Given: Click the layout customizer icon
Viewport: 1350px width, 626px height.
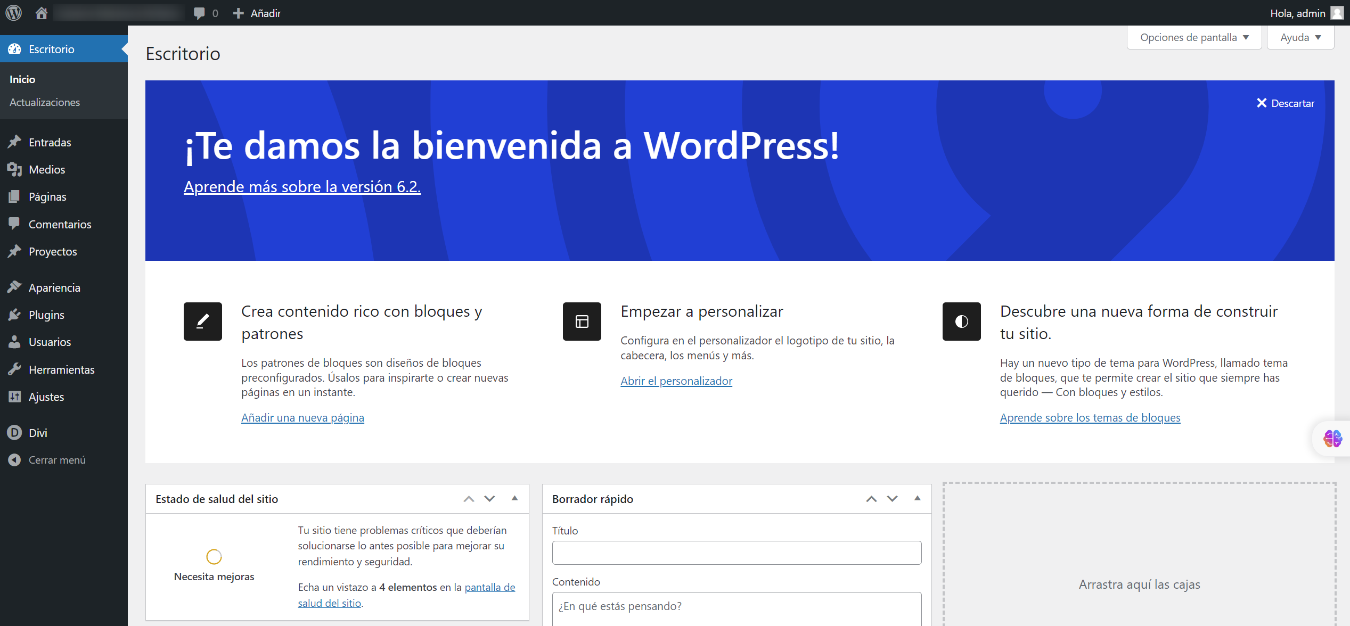Looking at the screenshot, I should [x=582, y=322].
